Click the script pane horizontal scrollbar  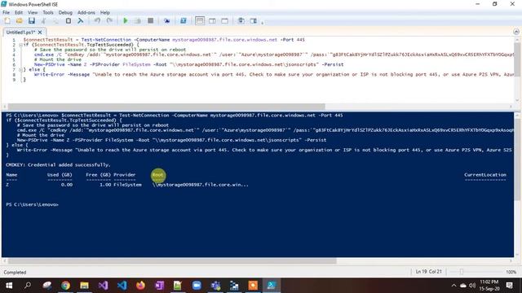166,107
